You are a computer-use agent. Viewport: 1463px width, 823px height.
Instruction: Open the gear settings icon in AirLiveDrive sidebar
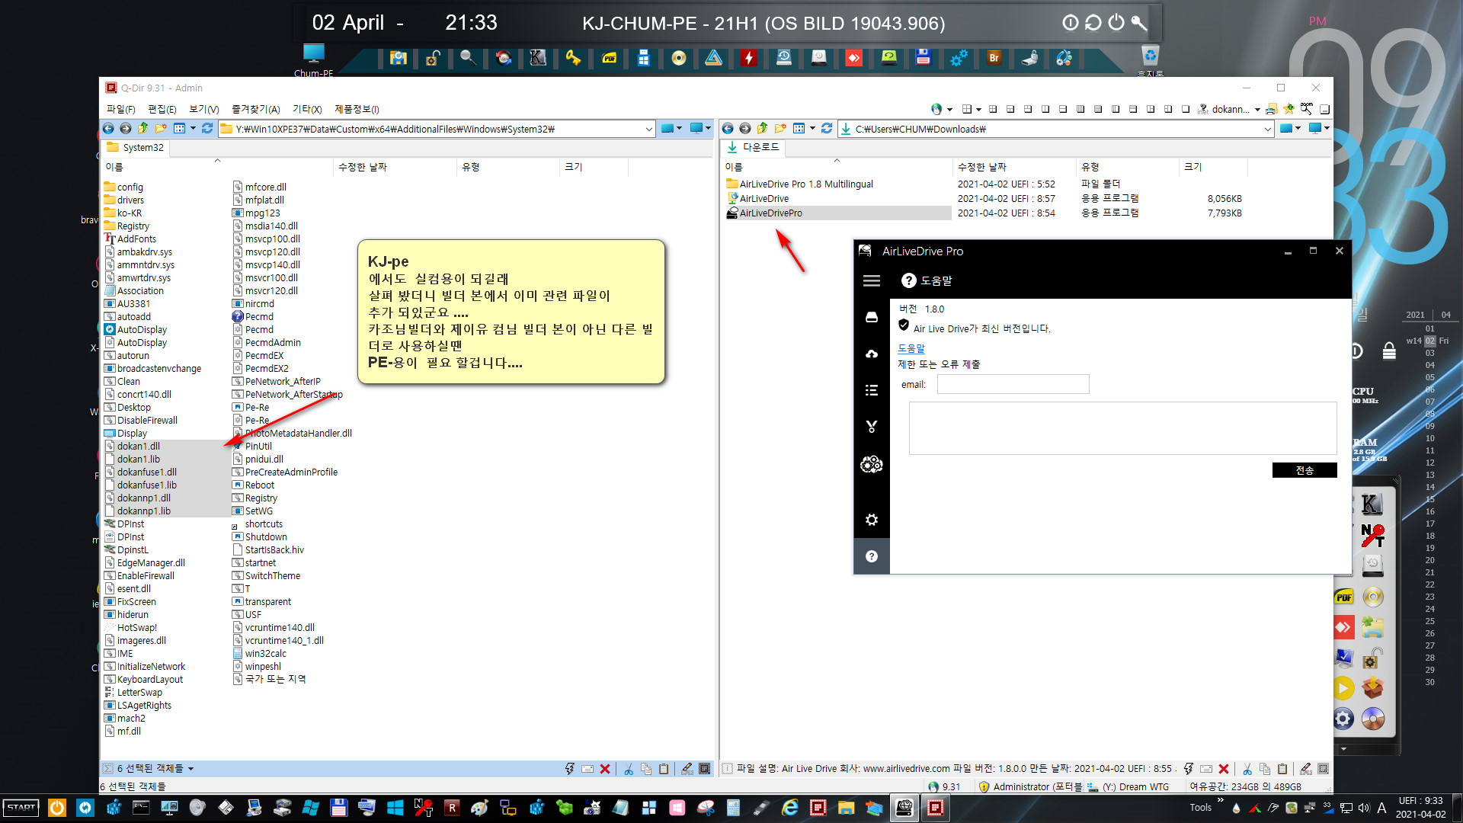tap(872, 520)
